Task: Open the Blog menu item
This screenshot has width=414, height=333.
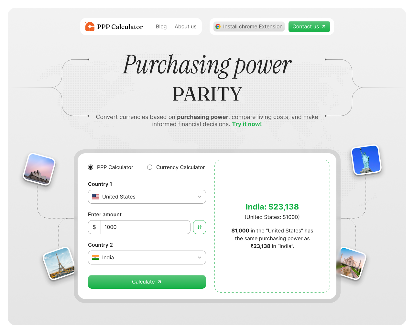Action: [161, 27]
